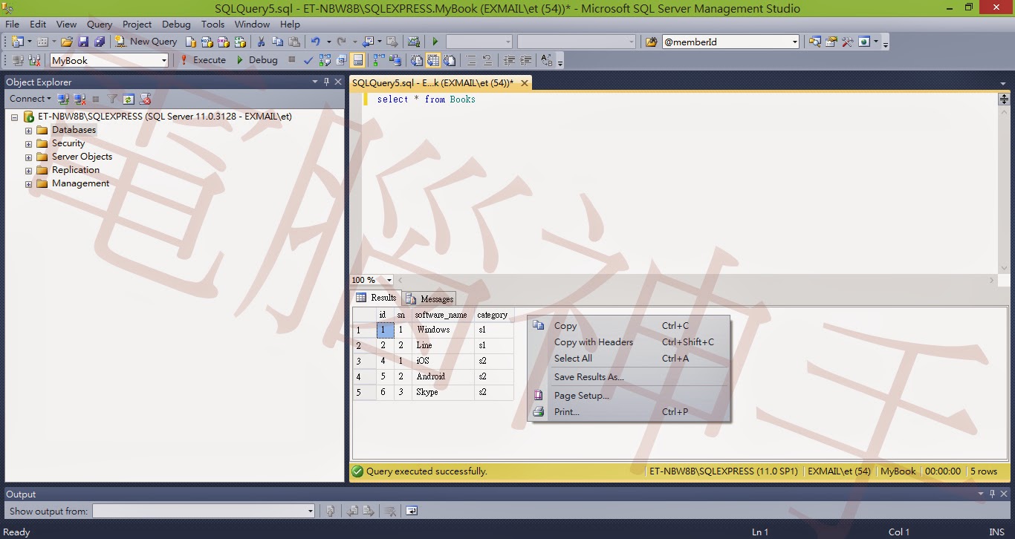
Task: Select Results to Text mode
Action: click(x=416, y=60)
